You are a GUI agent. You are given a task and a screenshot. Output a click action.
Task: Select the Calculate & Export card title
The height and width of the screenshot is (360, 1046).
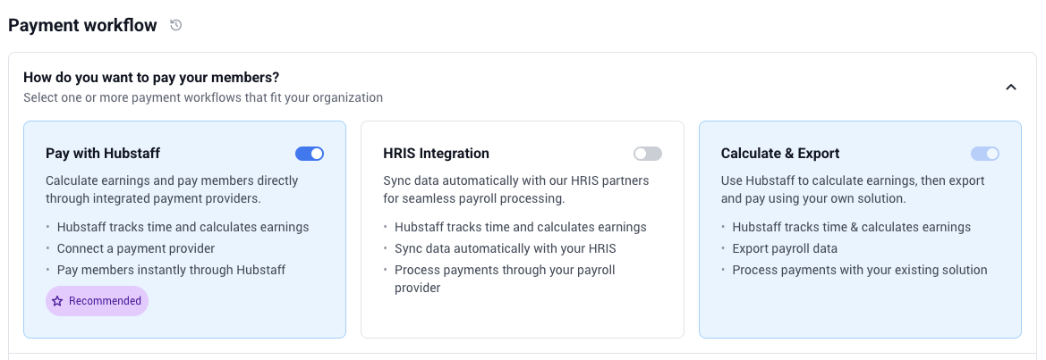coord(780,154)
